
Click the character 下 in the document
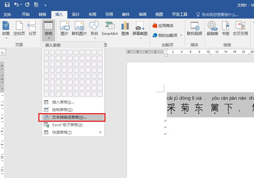(229, 108)
